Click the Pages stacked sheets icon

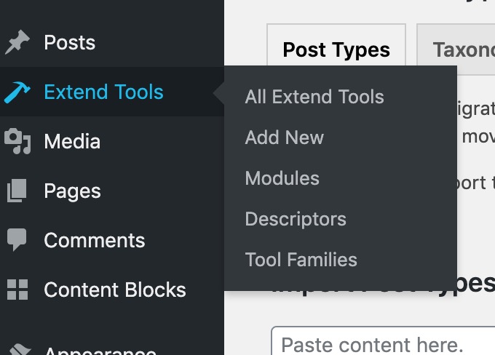[17, 191]
